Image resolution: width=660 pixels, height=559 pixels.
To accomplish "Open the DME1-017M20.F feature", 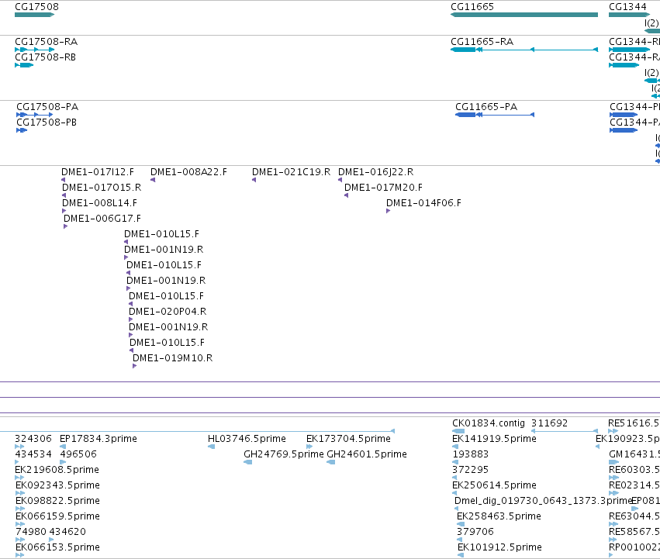I will click(346, 195).
